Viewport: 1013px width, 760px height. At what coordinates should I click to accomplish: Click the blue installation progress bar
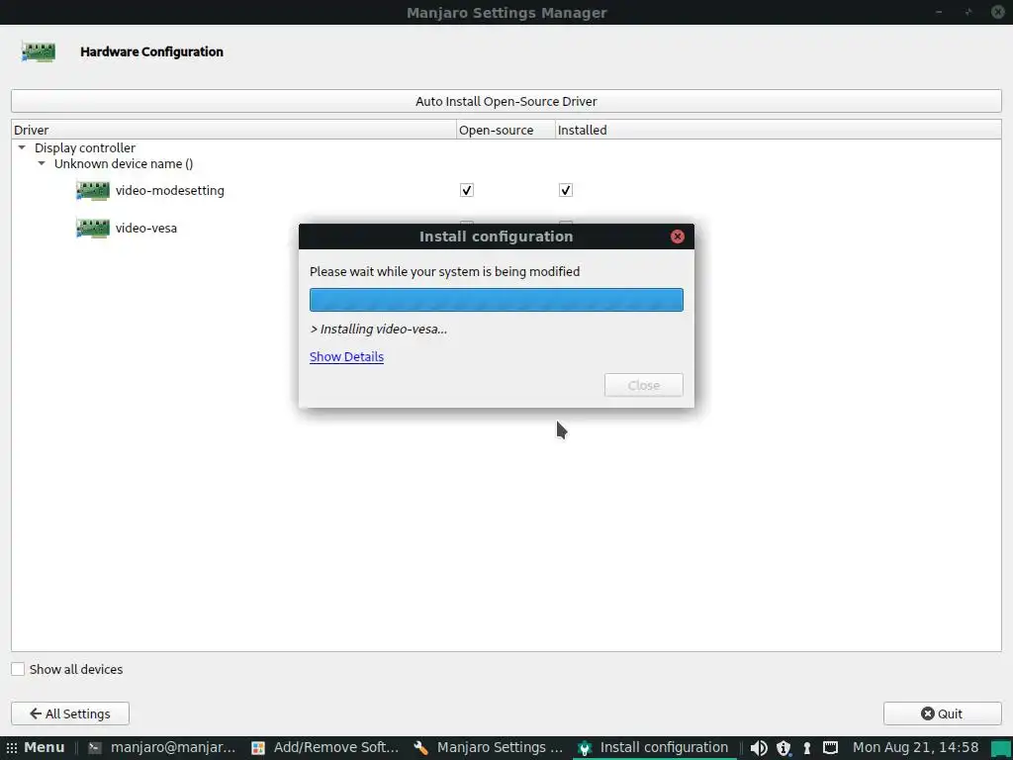(x=497, y=300)
